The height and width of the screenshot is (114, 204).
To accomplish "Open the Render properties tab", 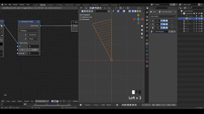I will click(147, 17).
